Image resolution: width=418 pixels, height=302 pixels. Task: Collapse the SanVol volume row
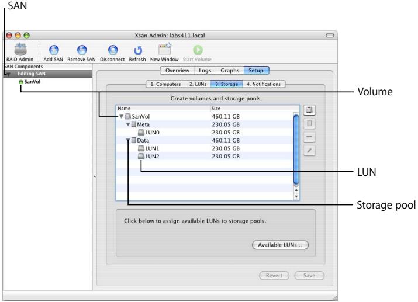[x=121, y=116]
